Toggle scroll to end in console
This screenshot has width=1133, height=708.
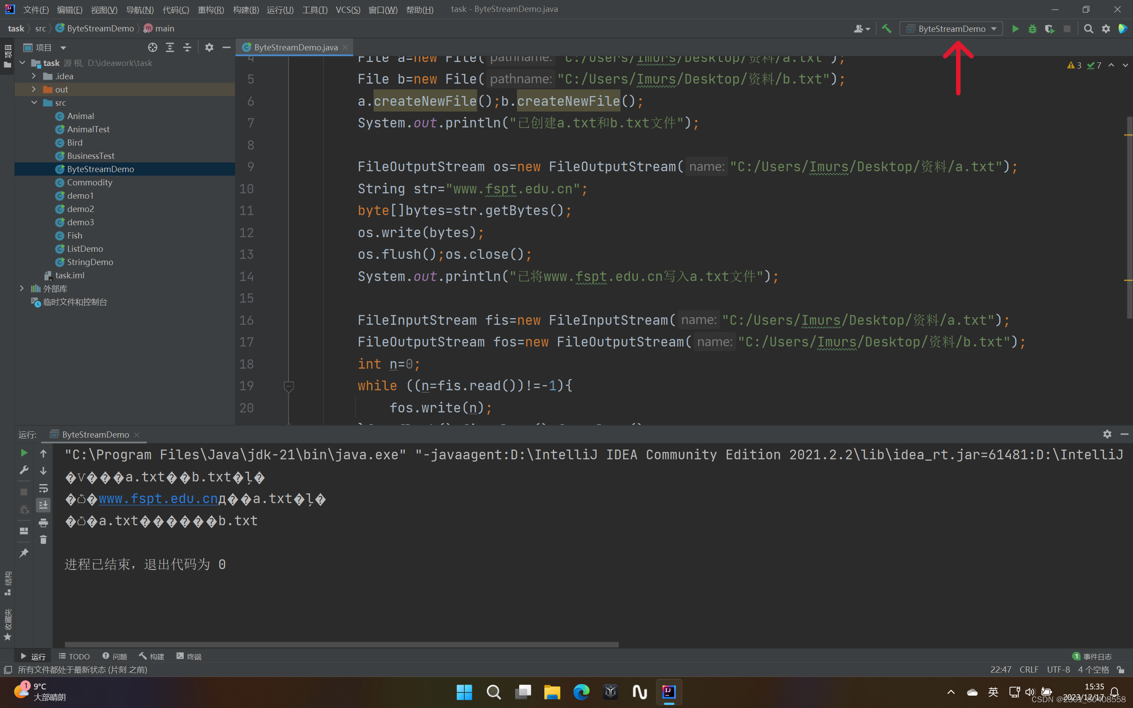(x=43, y=505)
